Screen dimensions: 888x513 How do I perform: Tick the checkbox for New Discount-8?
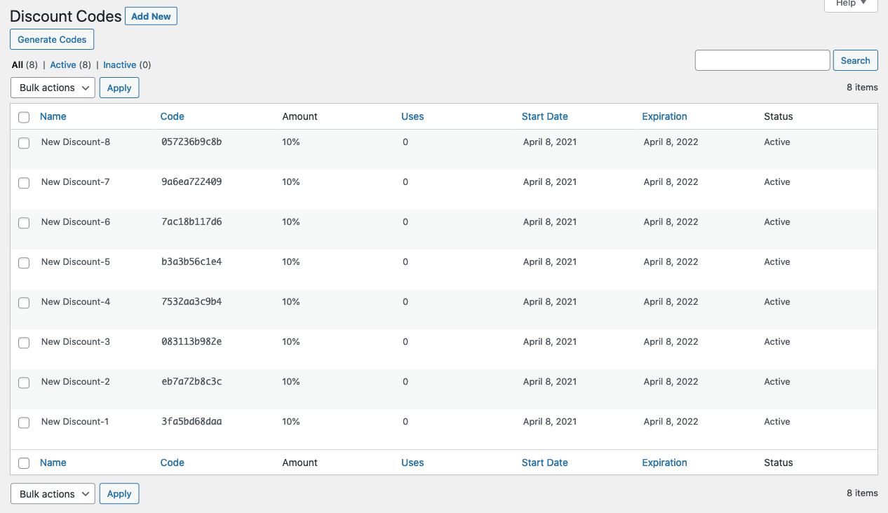pyautogui.click(x=24, y=143)
